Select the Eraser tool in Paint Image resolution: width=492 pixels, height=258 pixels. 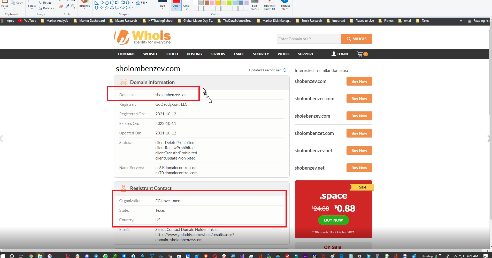pos(61,6)
